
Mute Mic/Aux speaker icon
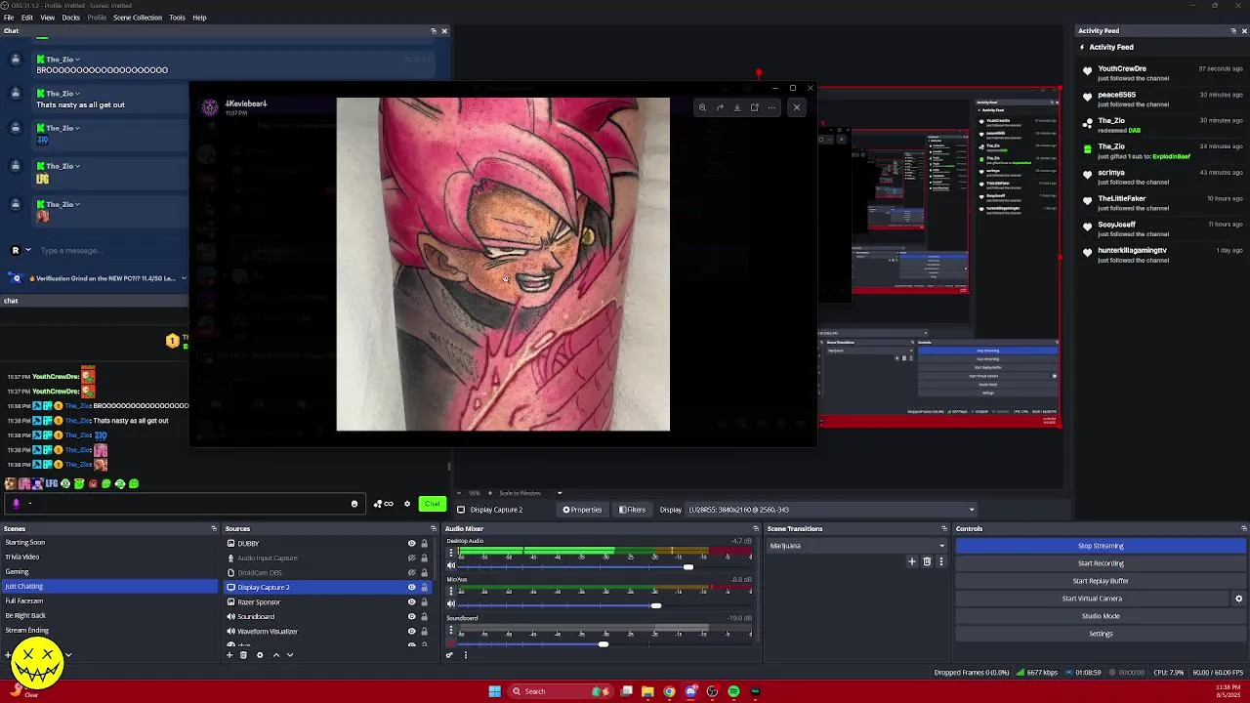click(451, 605)
